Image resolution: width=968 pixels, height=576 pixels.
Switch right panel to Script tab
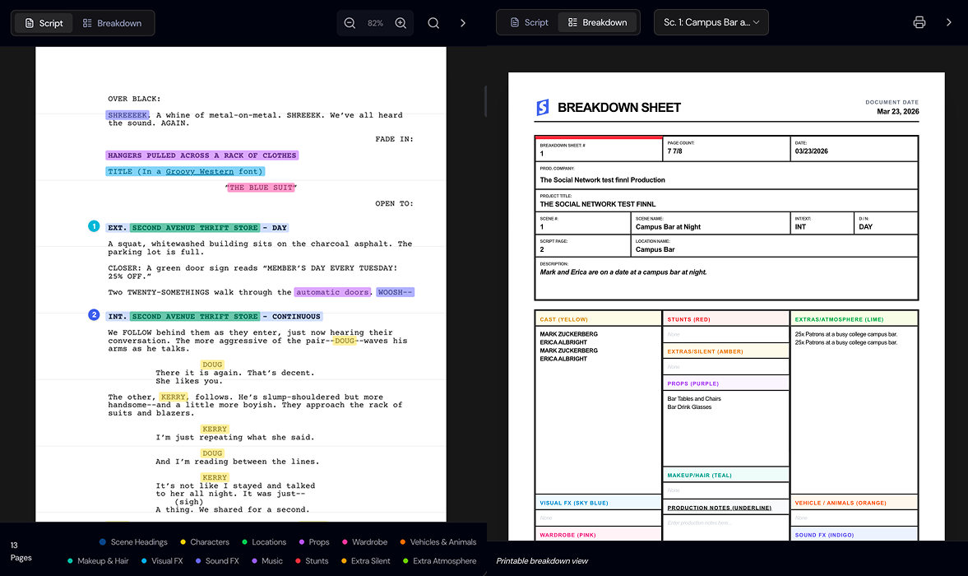click(528, 22)
